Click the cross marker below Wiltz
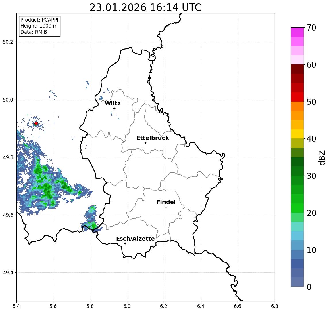 pyautogui.click(x=114, y=108)
